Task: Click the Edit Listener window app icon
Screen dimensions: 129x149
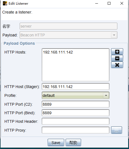Action: point(5,3)
